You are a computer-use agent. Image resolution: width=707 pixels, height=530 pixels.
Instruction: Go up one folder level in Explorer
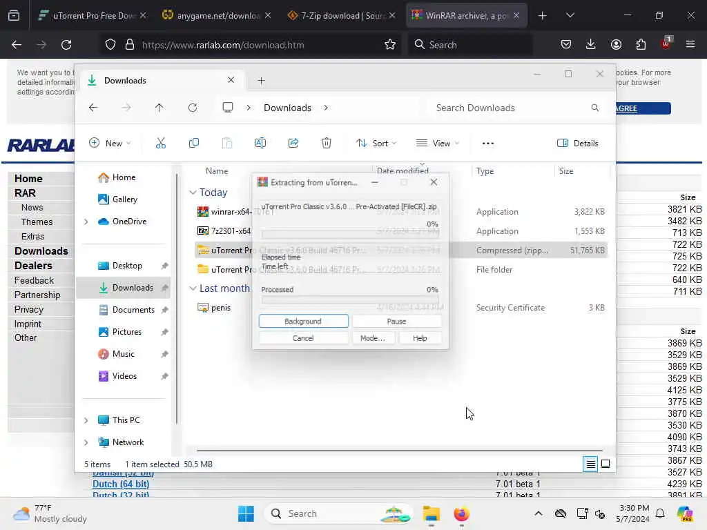pyautogui.click(x=159, y=108)
